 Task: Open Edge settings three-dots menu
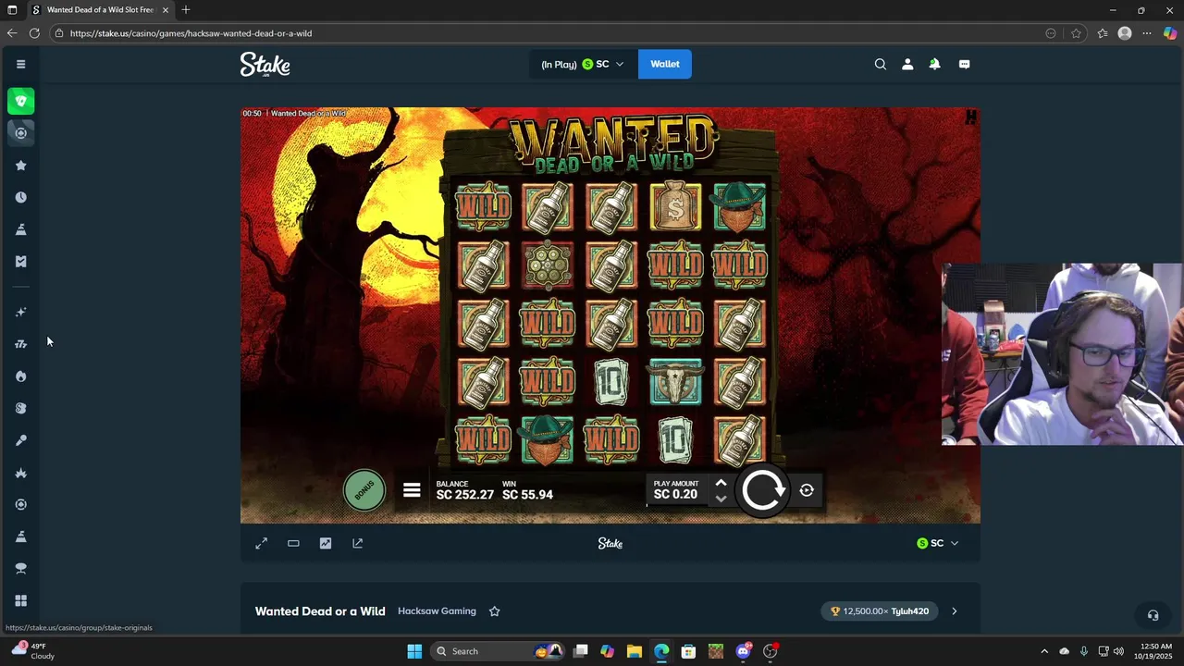1147,33
